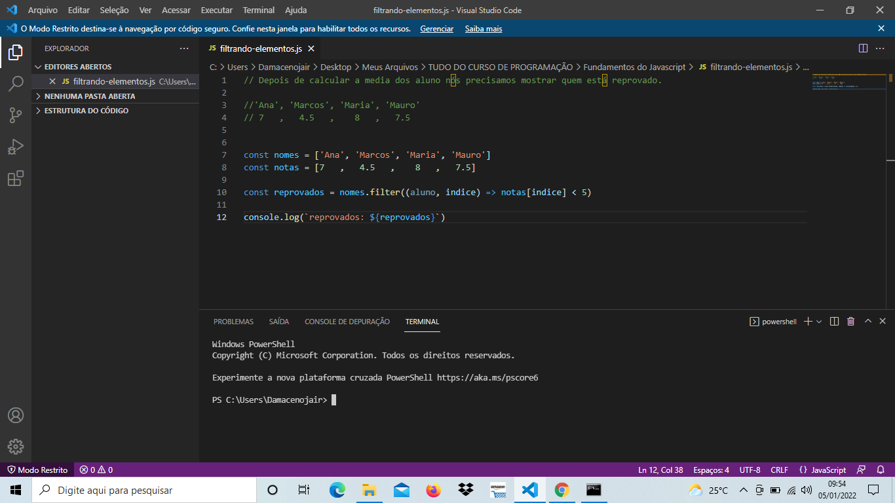895x503 pixels.
Task: Open Dropbox from taskbar
Action: point(465,490)
